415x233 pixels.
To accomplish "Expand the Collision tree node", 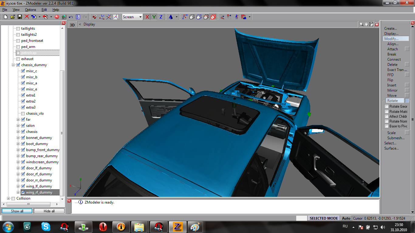I will pyautogui.click(x=9, y=198).
